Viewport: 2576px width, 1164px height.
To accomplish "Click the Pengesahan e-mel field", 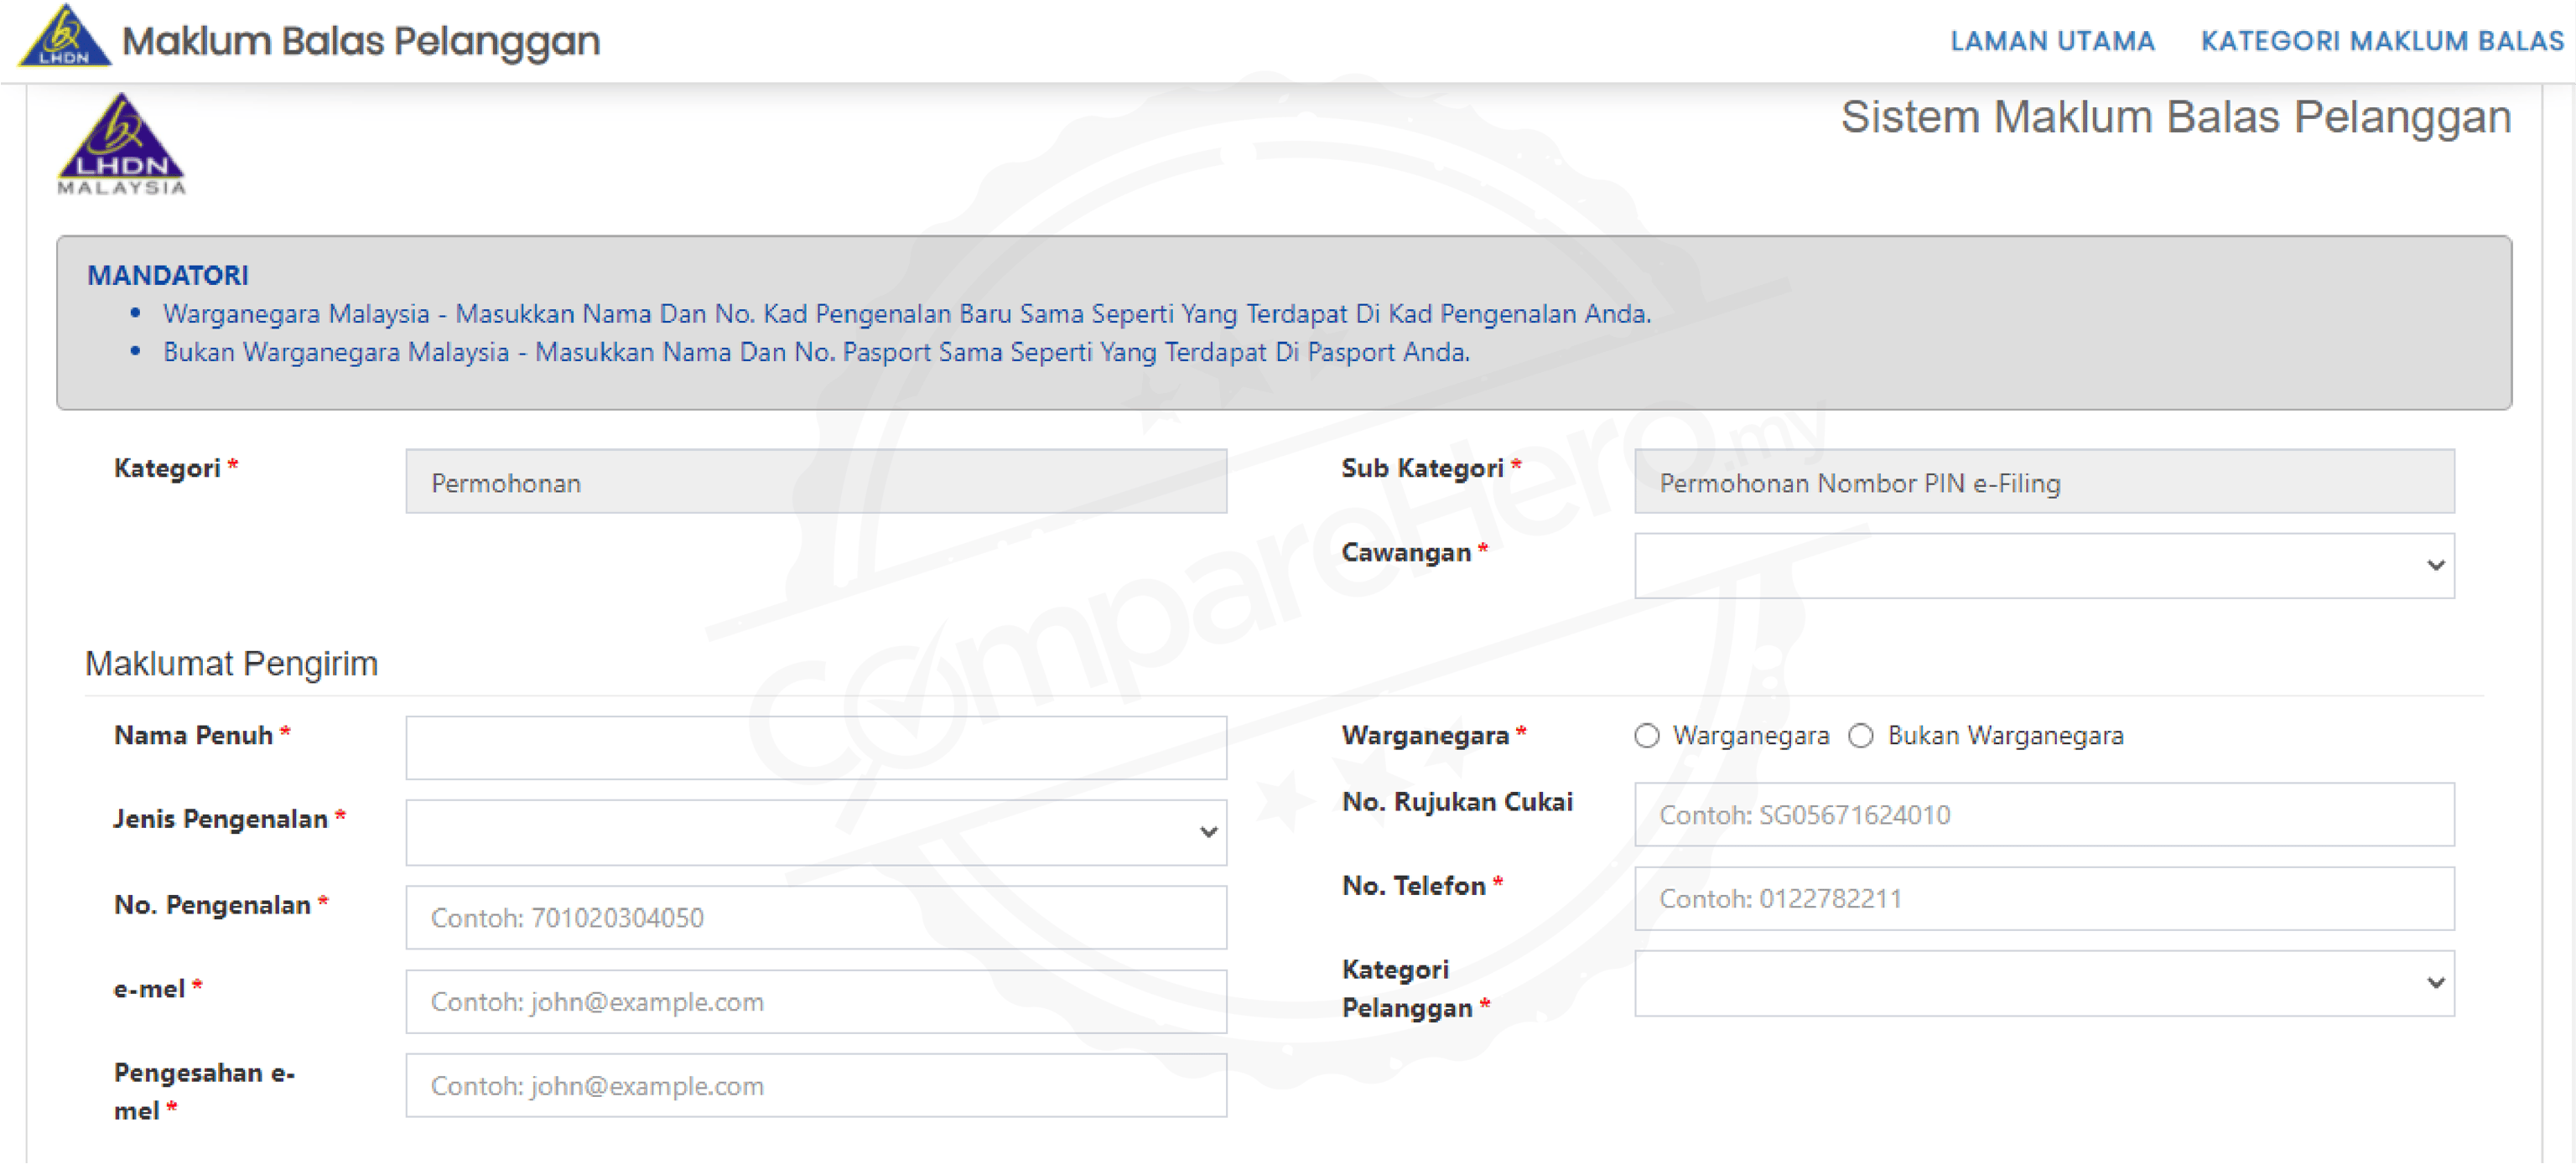I will coord(815,1085).
